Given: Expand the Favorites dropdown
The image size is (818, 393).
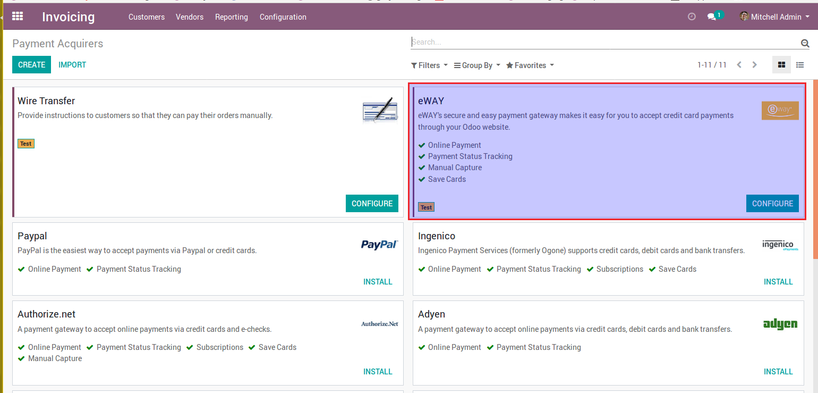Looking at the screenshot, I should point(530,65).
